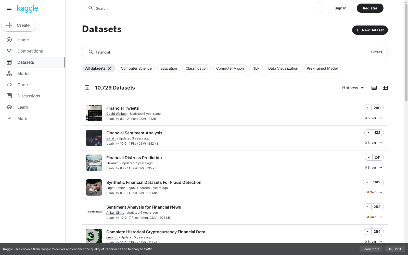Select the Education tag chip
408x255 pixels.
(x=169, y=68)
